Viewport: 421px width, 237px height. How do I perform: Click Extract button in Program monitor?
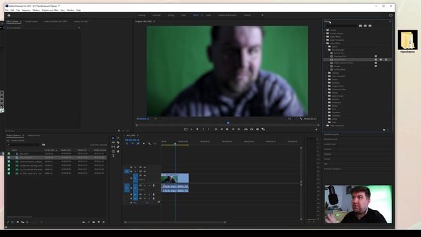click(251, 129)
